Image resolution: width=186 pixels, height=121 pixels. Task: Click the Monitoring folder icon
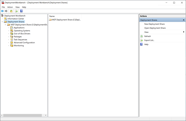tap(12, 45)
